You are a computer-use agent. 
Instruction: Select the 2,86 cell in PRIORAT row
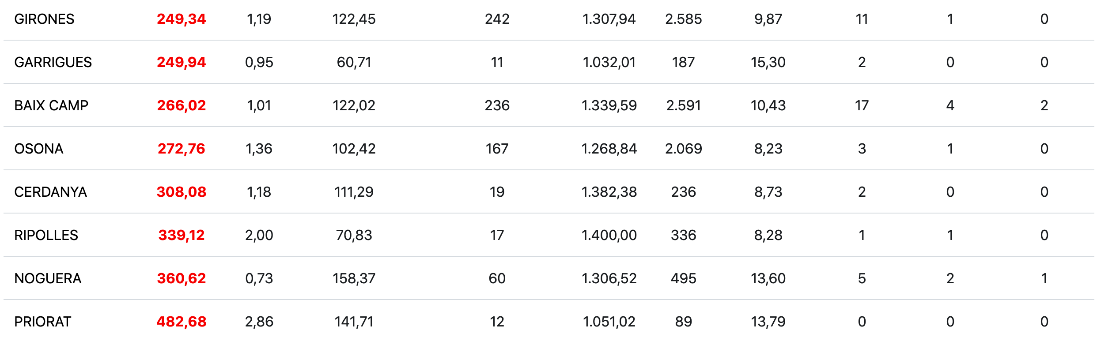coord(259,322)
